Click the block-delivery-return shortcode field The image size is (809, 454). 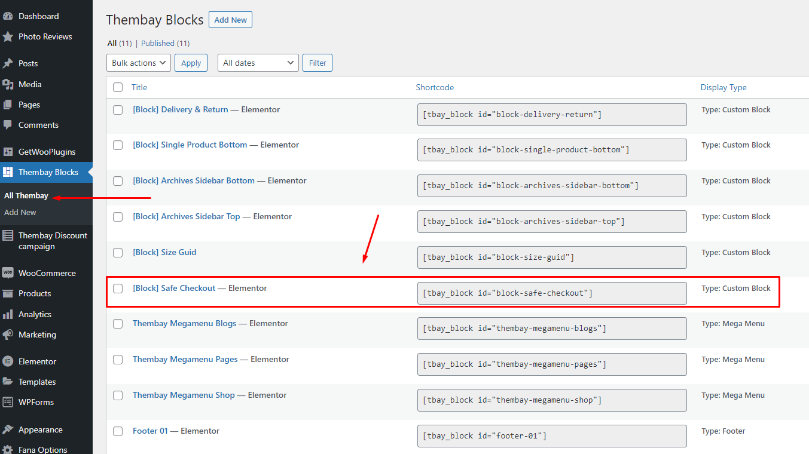point(552,115)
